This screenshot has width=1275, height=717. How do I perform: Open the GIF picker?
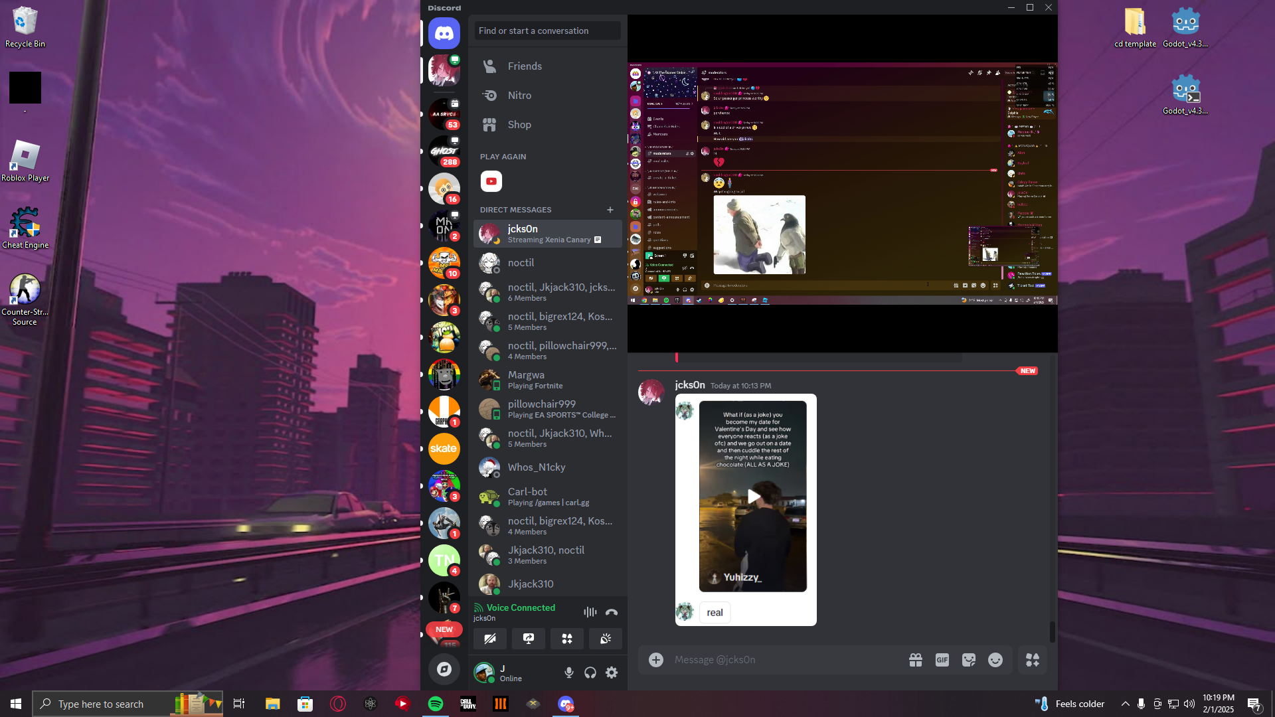coord(942,660)
